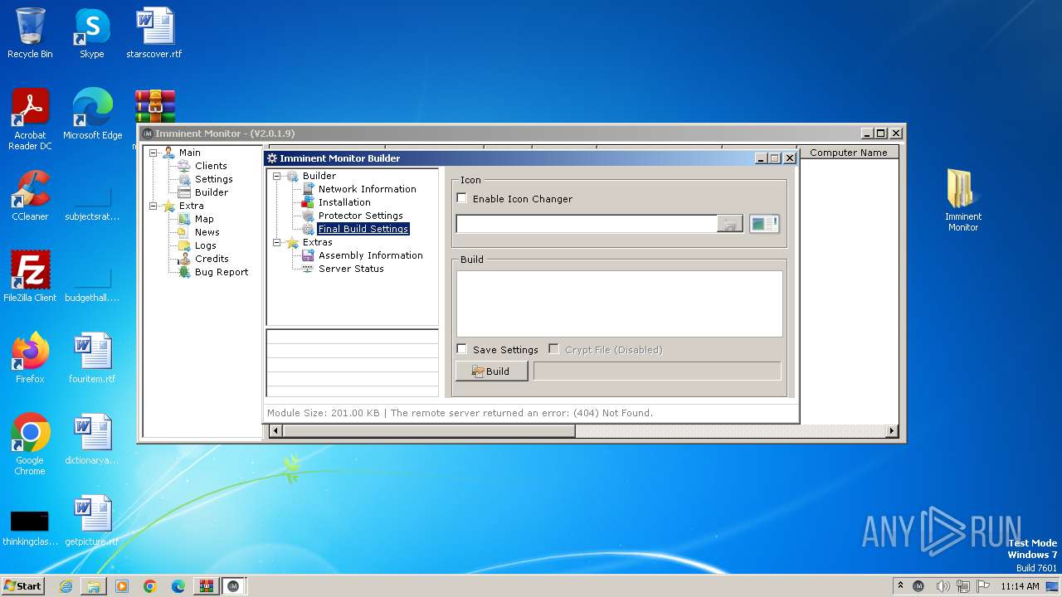The image size is (1062, 597).
Task: Select the Firefox desktop shortcut
Action: coord(30,358)
